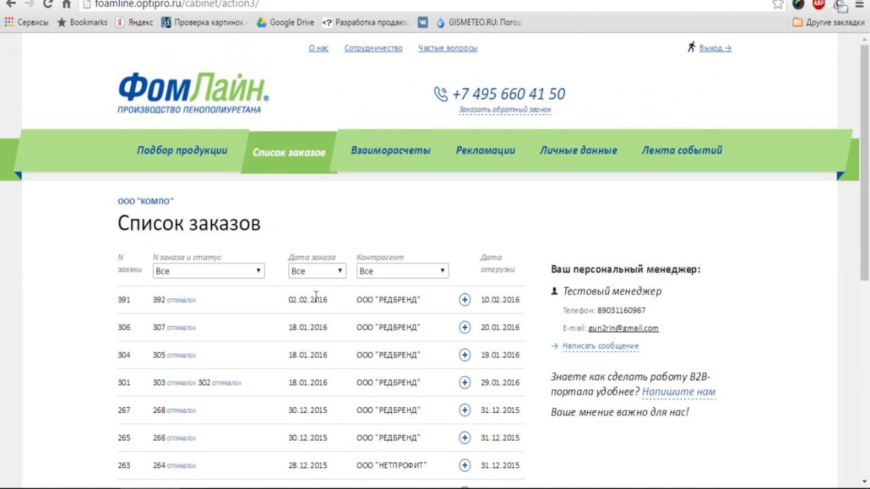Image resolution: width=870 pixels, height=489 pixels.
Task: Go forward with browser forward arrow
Action: pos(29,4)
